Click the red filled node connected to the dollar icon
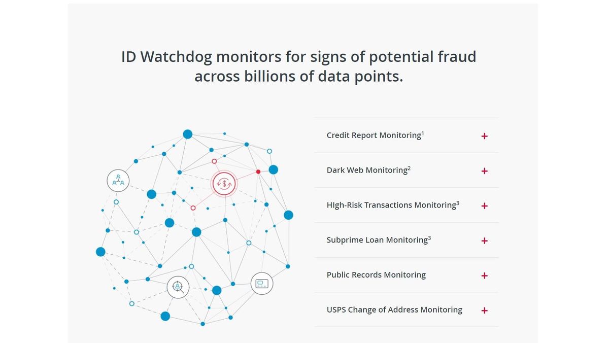Viewport: 609px width, 343px height. [258, 171]
